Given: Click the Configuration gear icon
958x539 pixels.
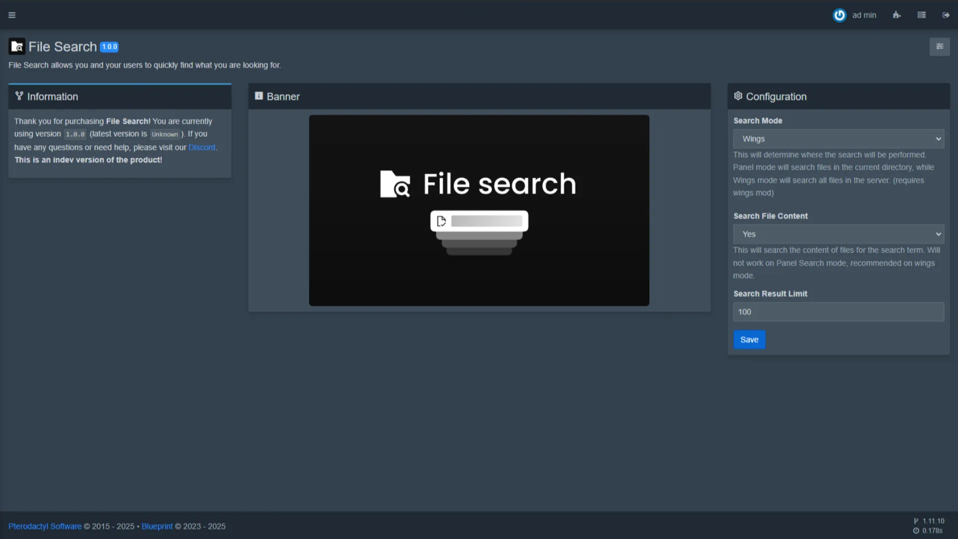Looking at the screenshot, I should pyautogui.click(x=738, y=96).
